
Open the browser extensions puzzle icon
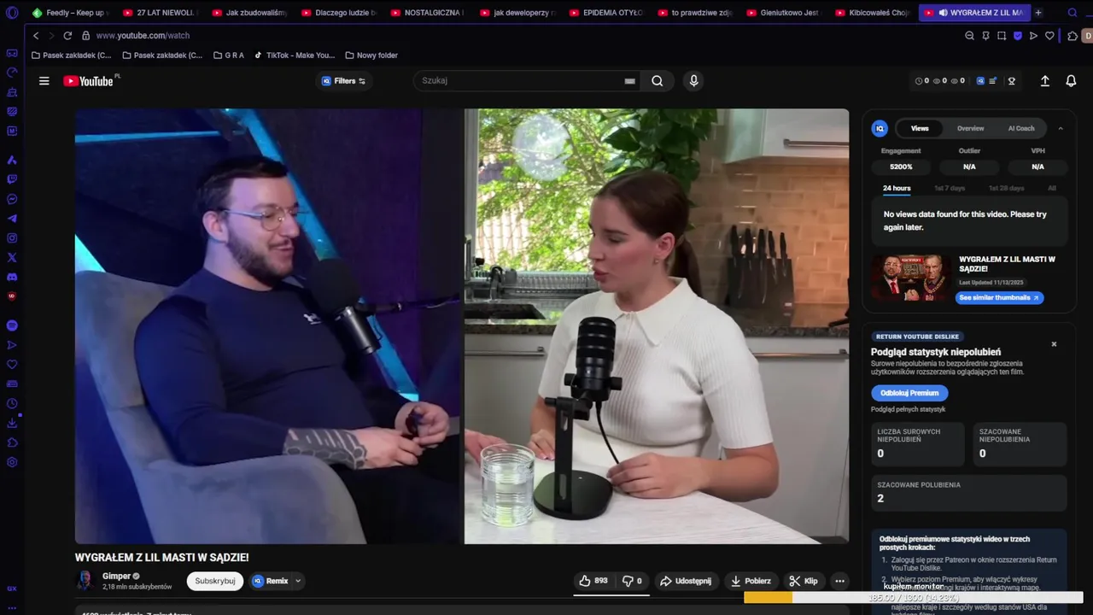tap(1073, 36)
